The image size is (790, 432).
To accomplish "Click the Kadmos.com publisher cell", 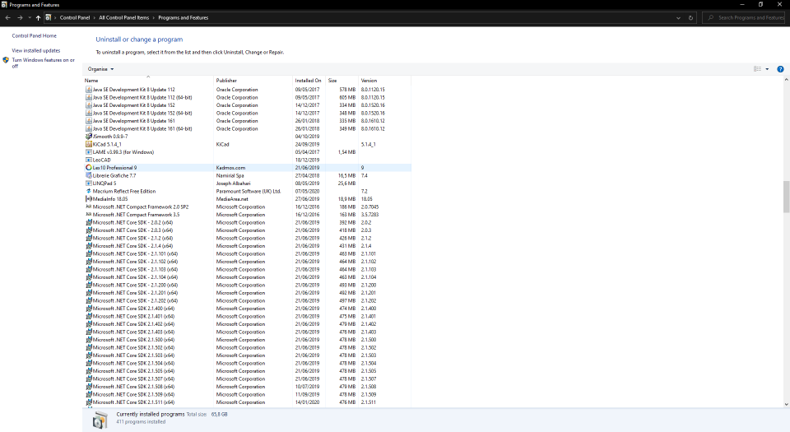I will pos(230,168).
